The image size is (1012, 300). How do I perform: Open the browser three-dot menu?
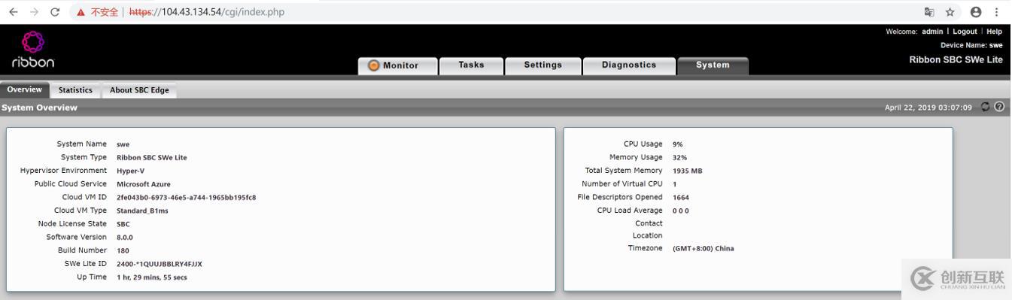[997, 12]
